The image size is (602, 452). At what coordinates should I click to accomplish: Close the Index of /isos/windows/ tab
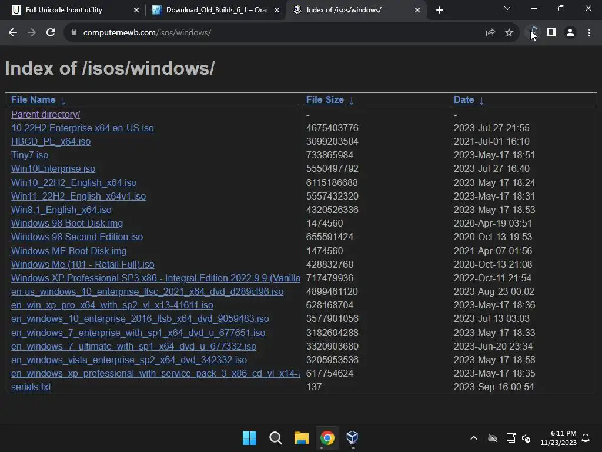click(x=417, y=10)
